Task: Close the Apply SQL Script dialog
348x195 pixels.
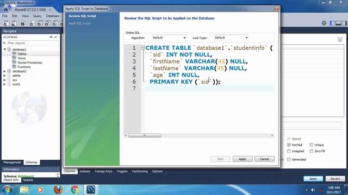Action: click(x=276, y=9)
